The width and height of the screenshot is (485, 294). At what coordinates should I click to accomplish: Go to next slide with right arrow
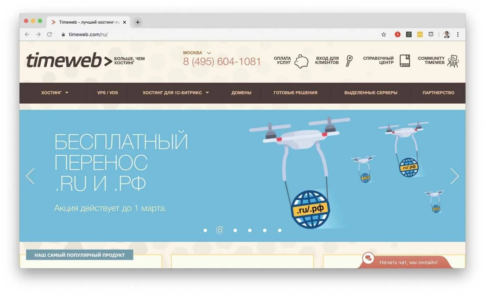pos(454,176)
